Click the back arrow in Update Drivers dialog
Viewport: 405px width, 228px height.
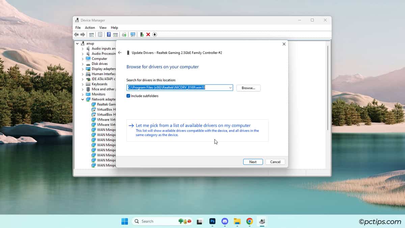[x=120, y=53]
